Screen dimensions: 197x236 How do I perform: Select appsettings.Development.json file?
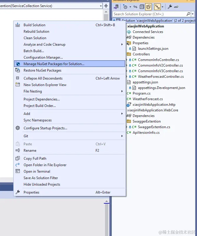tap(161, 88)
